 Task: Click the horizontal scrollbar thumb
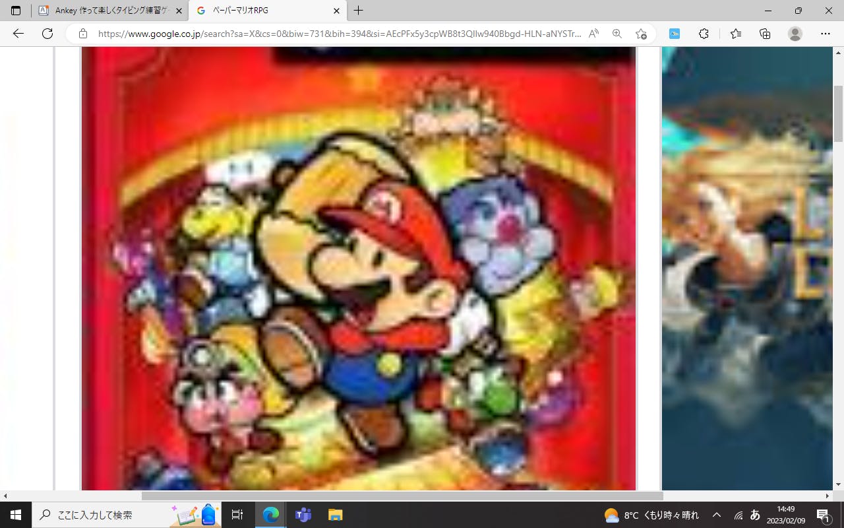(402, 496)
